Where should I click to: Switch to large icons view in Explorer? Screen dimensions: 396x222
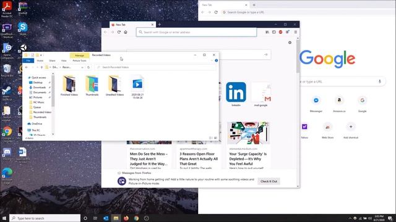[215, 138]
